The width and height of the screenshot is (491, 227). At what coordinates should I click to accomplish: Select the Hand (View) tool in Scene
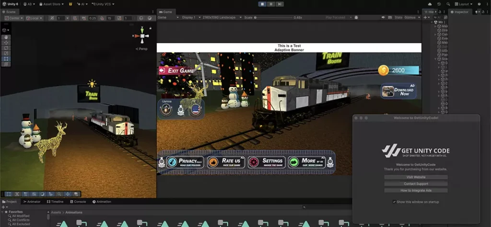(6, 37)
